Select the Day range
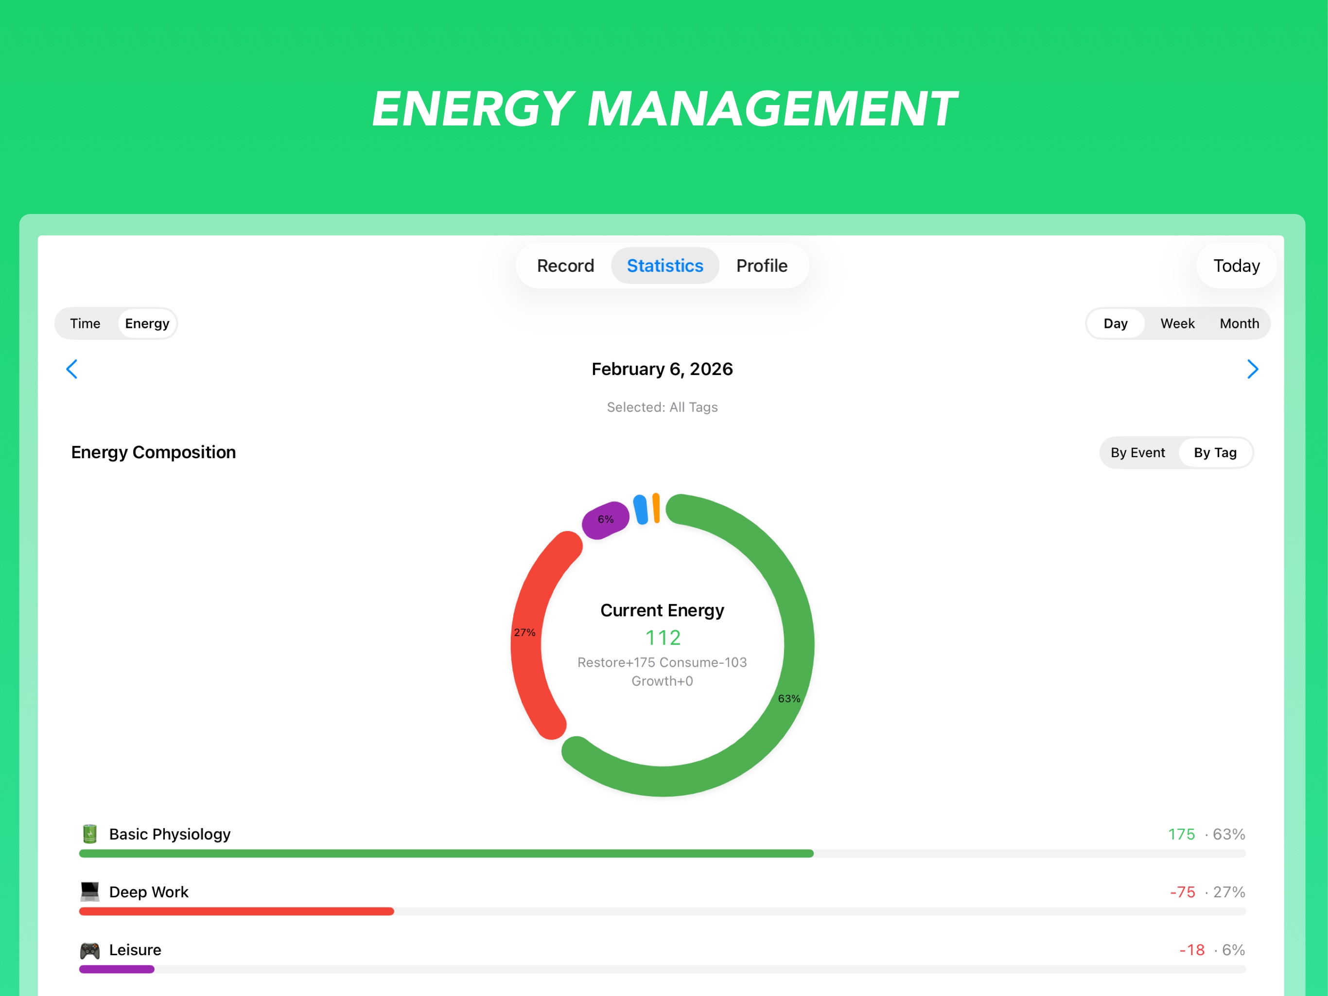Image resolution: width=1328 pixels, height=996 pixels. point(1115,323)
